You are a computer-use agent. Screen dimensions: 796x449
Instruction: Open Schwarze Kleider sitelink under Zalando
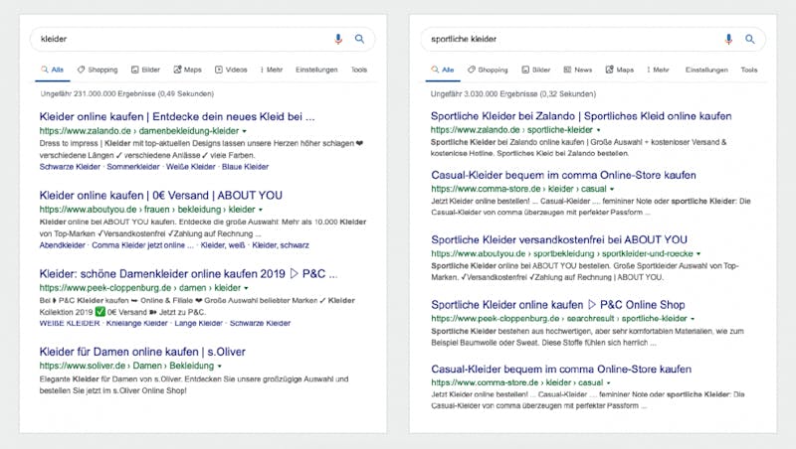click(x=70, y=167)
